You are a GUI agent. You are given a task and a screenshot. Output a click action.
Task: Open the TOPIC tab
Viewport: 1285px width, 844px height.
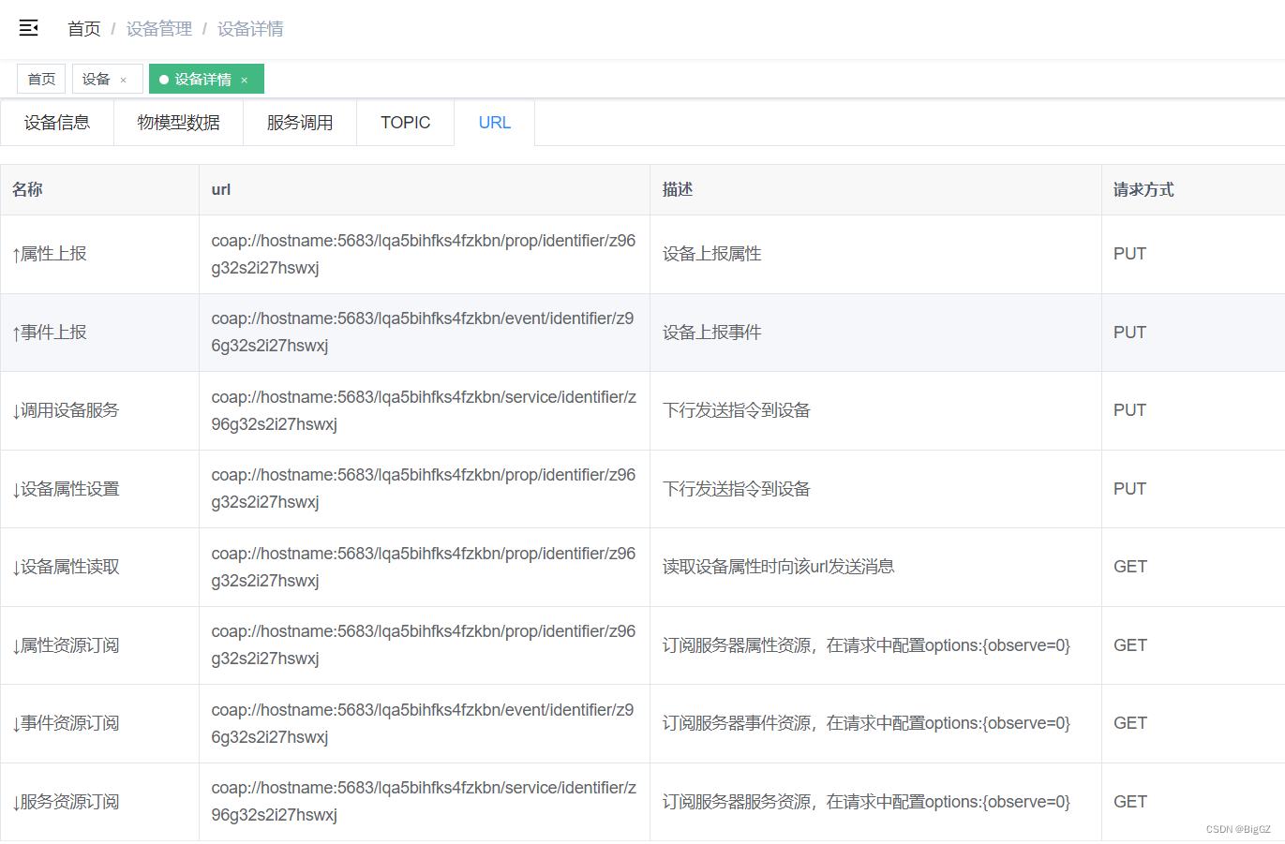[406, 123]
